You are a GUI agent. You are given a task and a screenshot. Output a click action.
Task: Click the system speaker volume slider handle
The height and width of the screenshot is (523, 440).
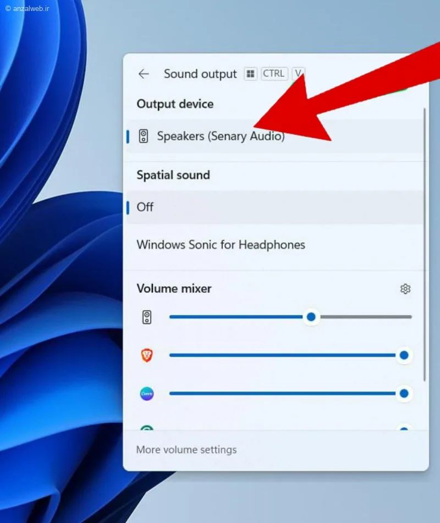pos(311,317)
